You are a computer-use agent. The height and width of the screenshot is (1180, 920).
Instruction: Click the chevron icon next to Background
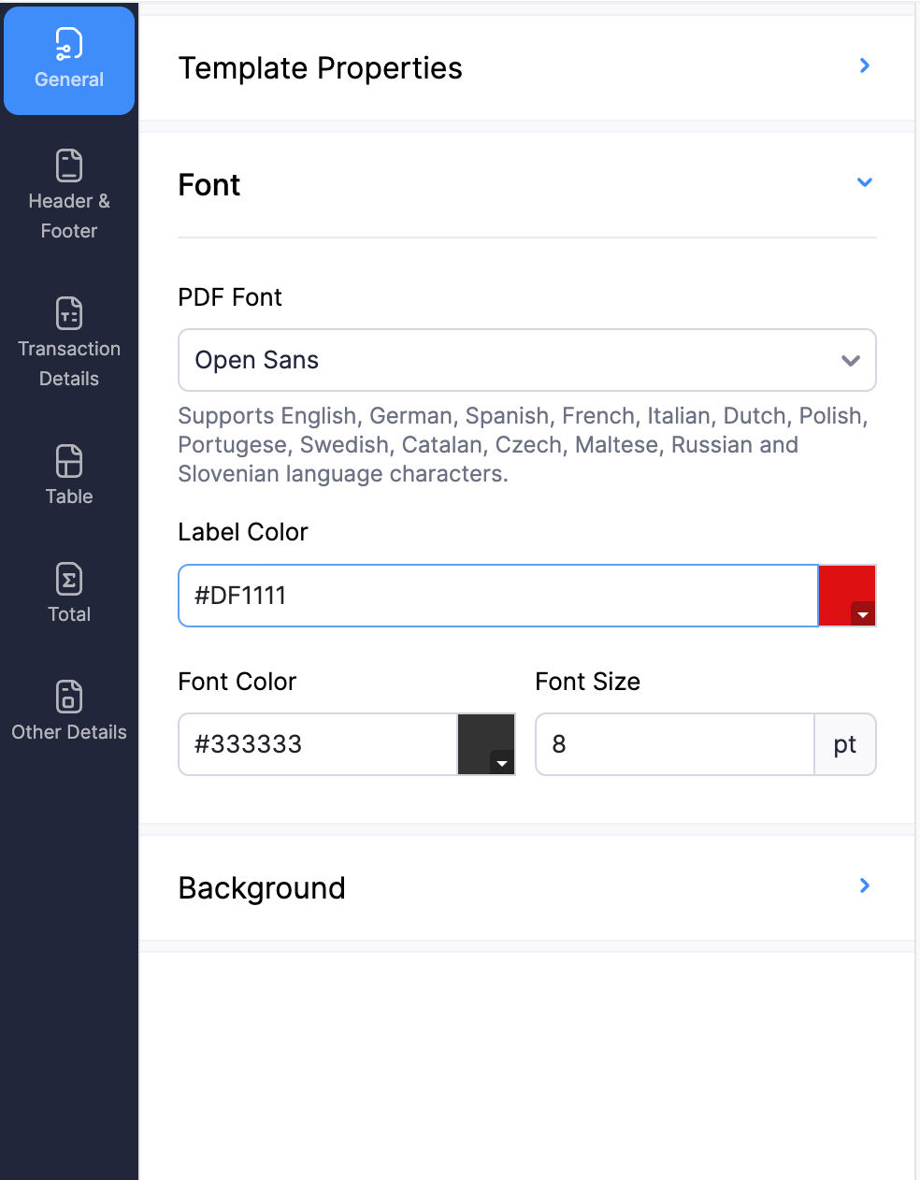pos(863,885)
